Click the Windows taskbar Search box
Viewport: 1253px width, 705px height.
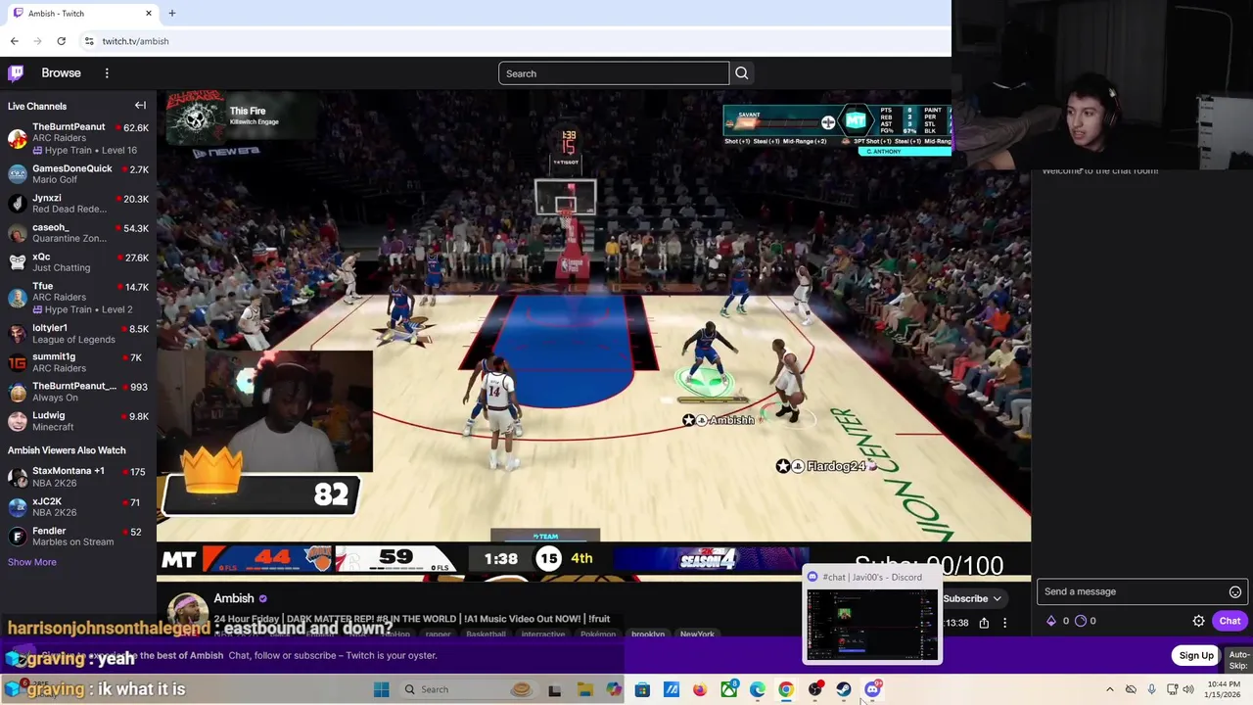coord(470,689)
